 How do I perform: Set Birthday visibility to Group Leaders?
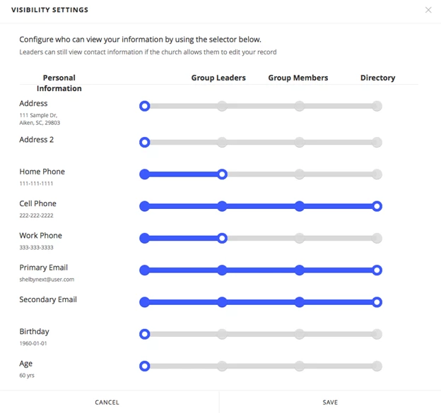pyautogui.click(x=222, y=334)
